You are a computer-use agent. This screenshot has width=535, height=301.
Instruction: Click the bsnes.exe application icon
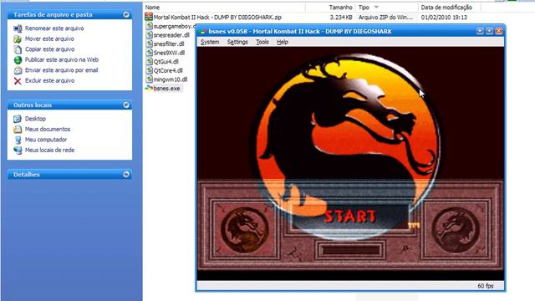149,88
